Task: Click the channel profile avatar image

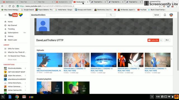Action: (43, 25)
